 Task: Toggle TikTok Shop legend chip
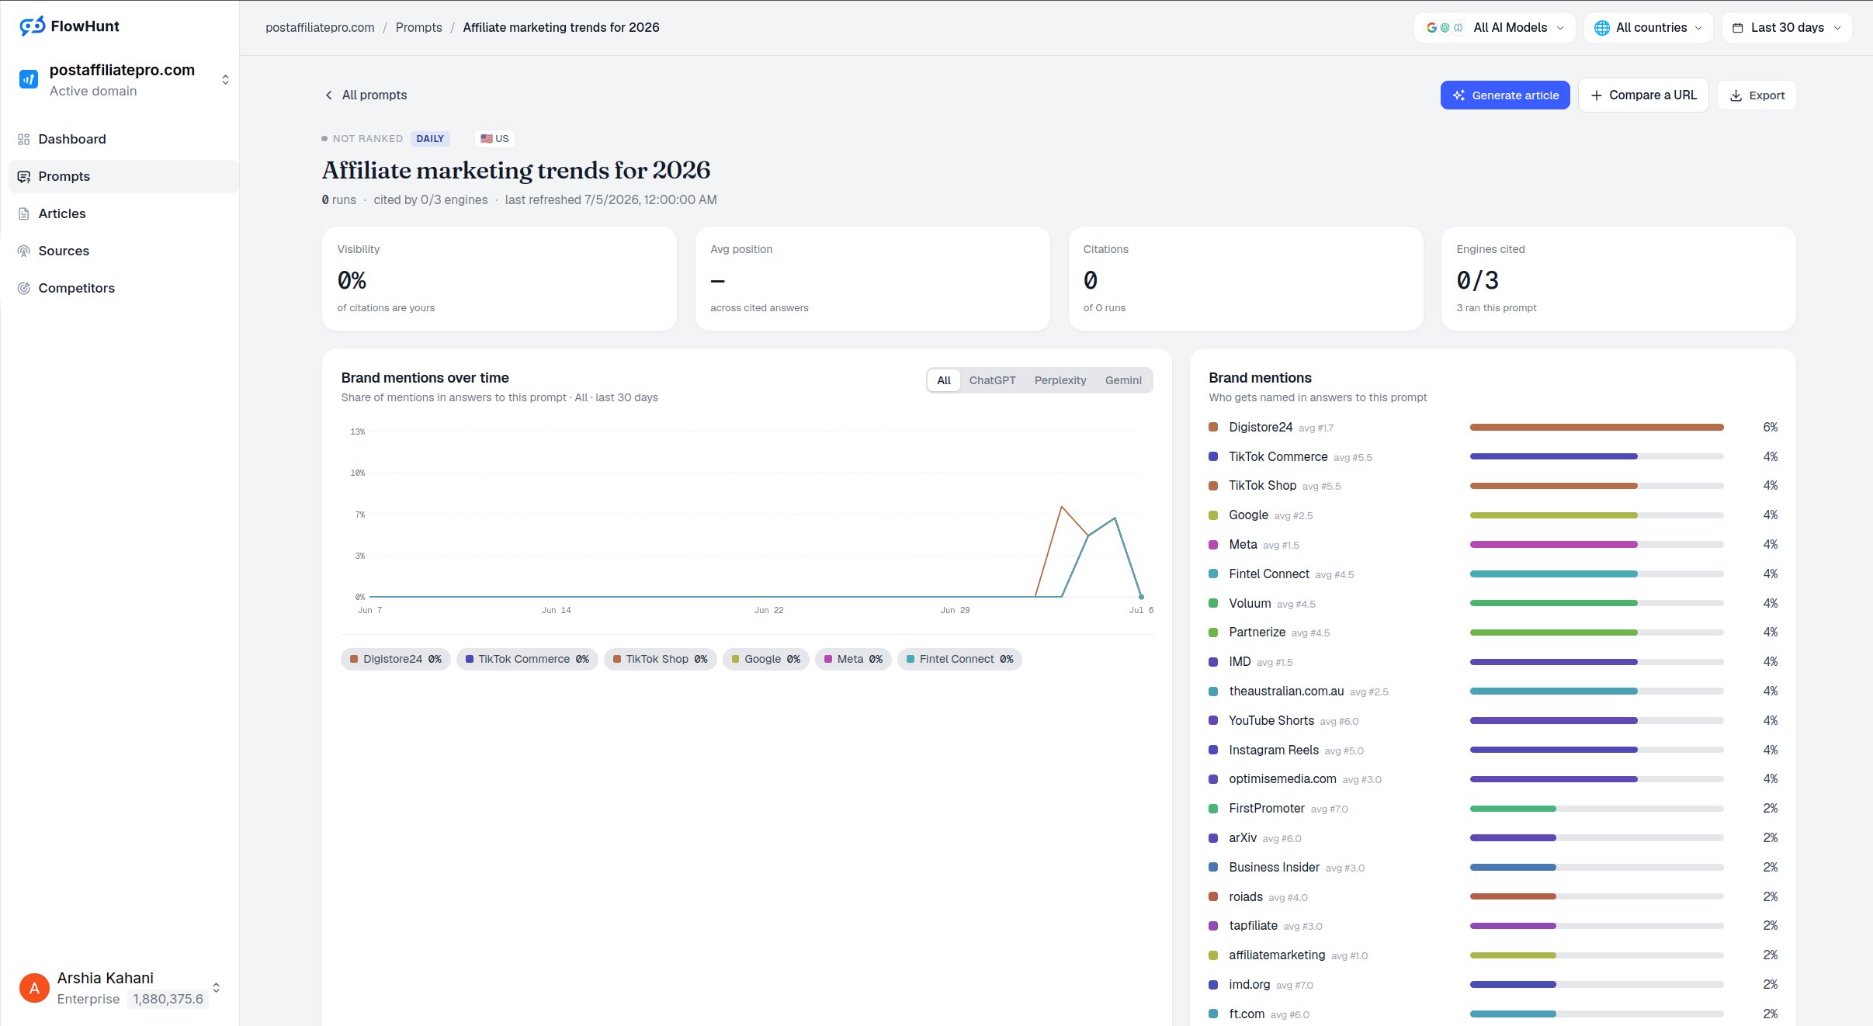pyautogui.click(x=660, y=659)
